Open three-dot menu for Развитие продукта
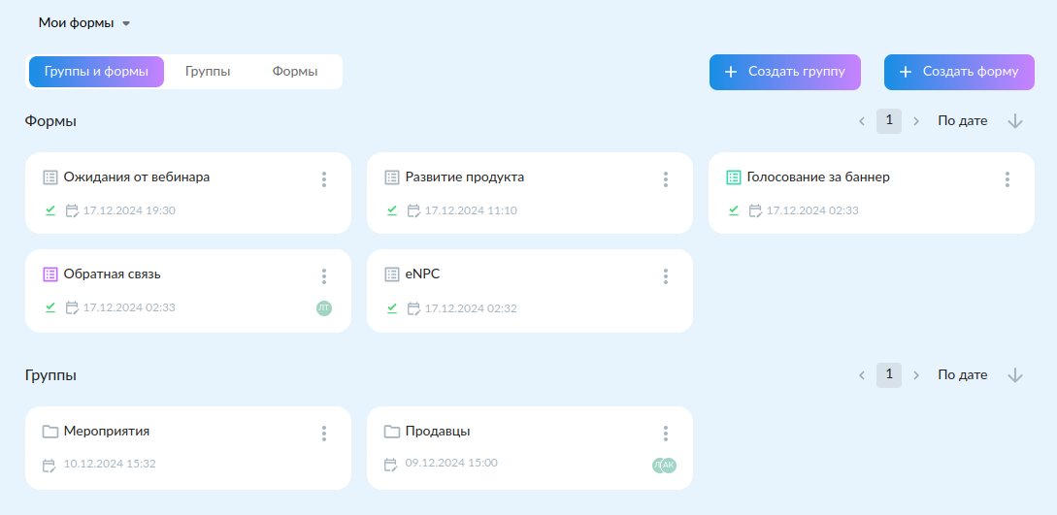Viewport: 1057px width, 515px height. [665, 179]
